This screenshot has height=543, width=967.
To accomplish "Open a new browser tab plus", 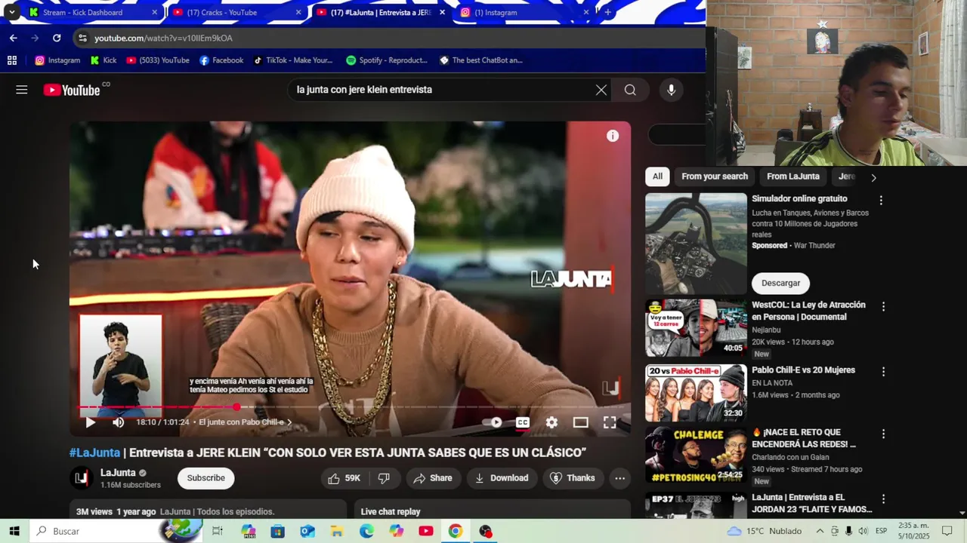I will [607, 12].
